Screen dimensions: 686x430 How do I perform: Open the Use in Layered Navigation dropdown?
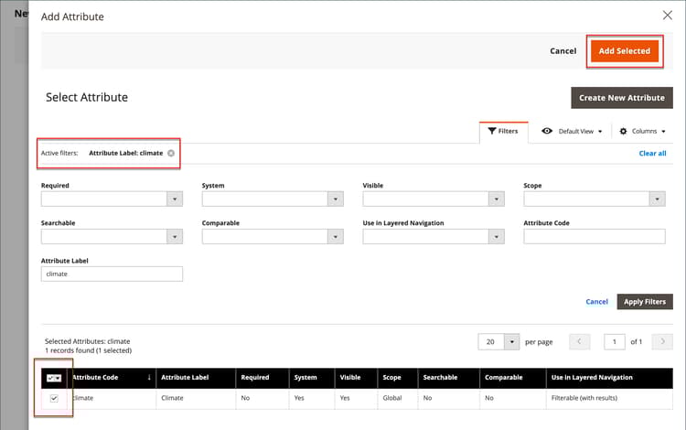(497, 236)
